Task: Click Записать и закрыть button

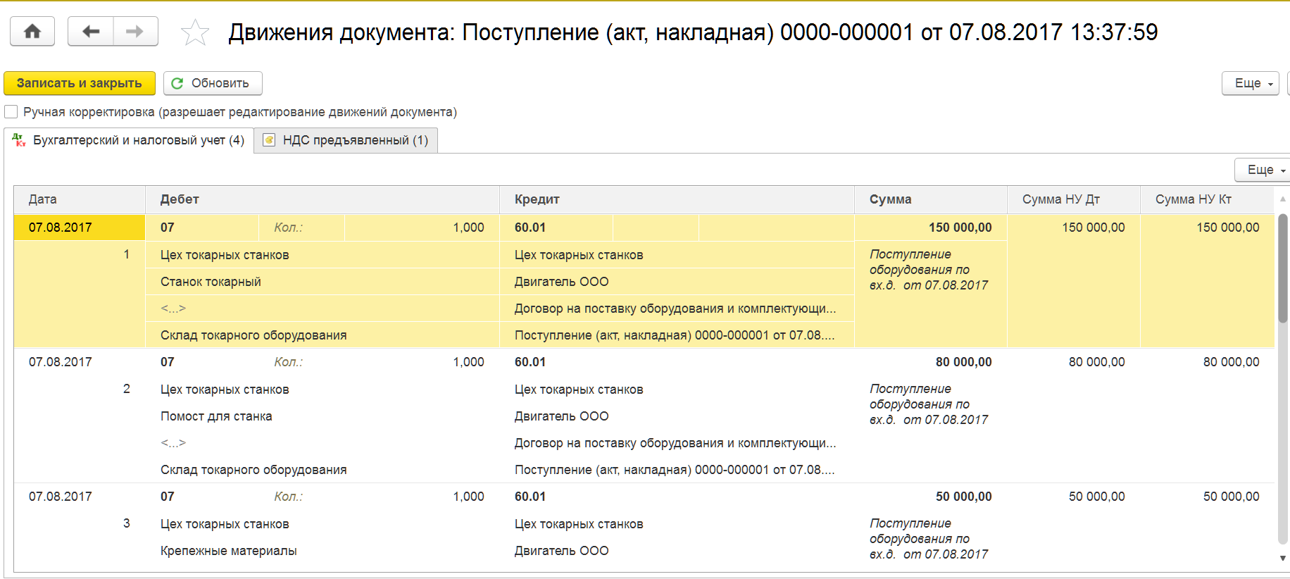Action: [x=80, y=83]
